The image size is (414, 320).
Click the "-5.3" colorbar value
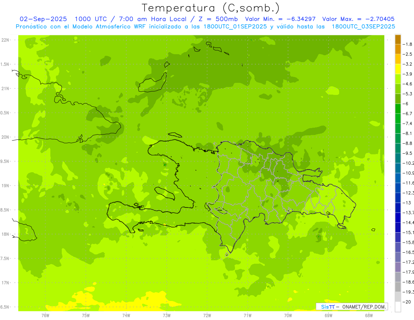408,94
